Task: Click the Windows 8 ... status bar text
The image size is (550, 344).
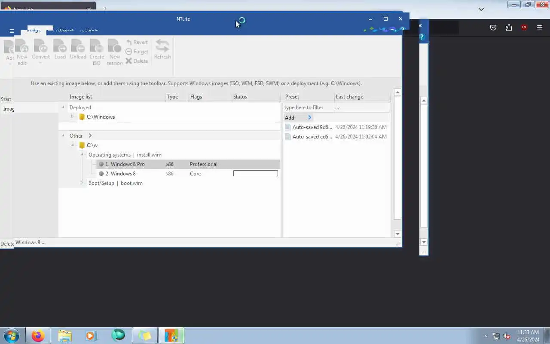Action: point(30,243)
